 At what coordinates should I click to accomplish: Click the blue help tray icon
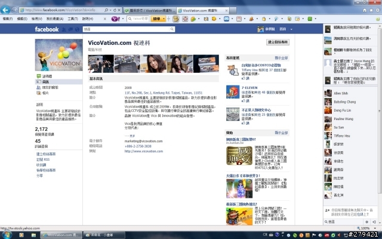[277, 235]
